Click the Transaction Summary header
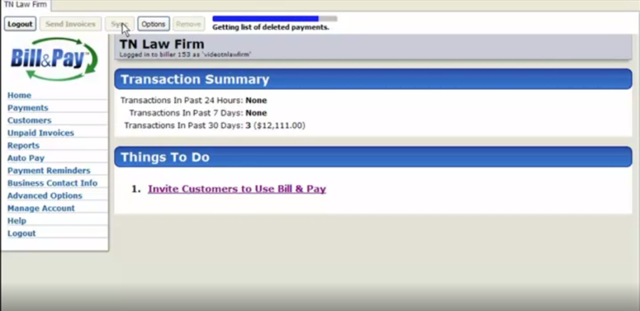Screen dimensions: 640x311 point(373,79)
